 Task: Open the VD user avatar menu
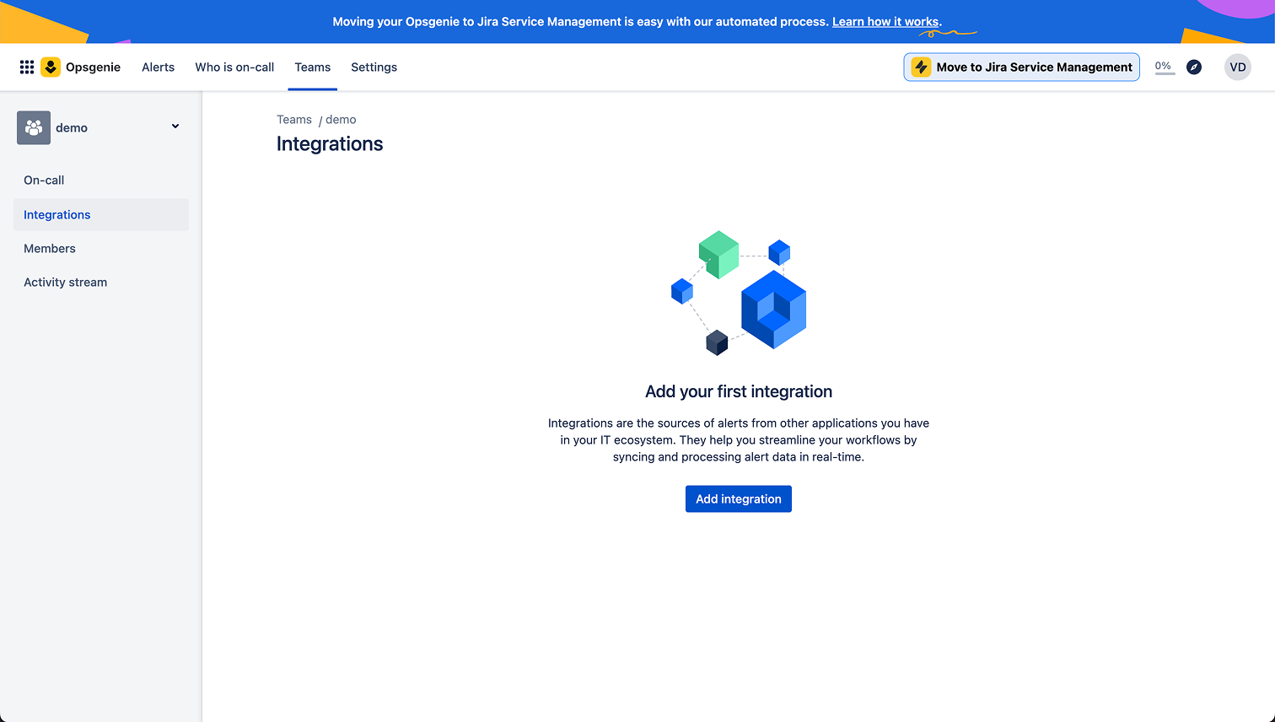tap(1237, 67)
